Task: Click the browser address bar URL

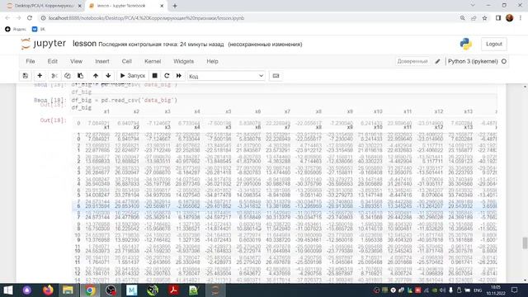Action: click(147, 18)
